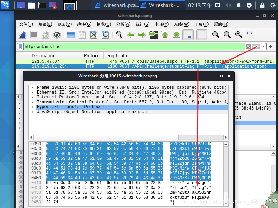Select the POST /API/Challenge/submitFlag packet row

point(146,66)
